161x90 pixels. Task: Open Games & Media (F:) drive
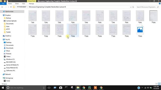pos(12,65)
